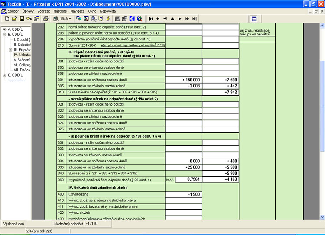The width and height of the screenshot is (325, 235).
Task: Click row 304 base field showing +150 000
Action: tap(183, 80)
